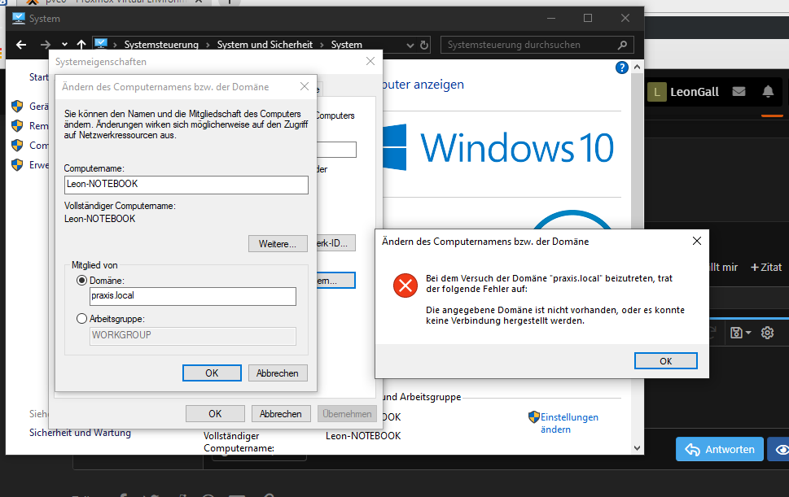This screenshot has width=789, height=497.
Task: Focus the Systemsteuerung durchsuchen search field
Action: [x=537, y=45]
